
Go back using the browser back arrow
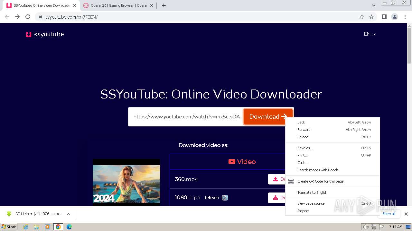7,17
